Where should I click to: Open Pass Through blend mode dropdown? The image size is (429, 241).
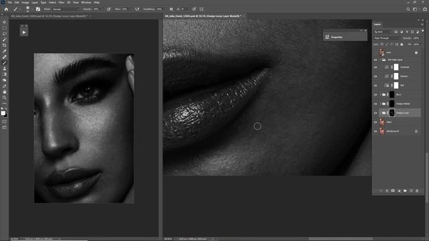pos(387,38)
